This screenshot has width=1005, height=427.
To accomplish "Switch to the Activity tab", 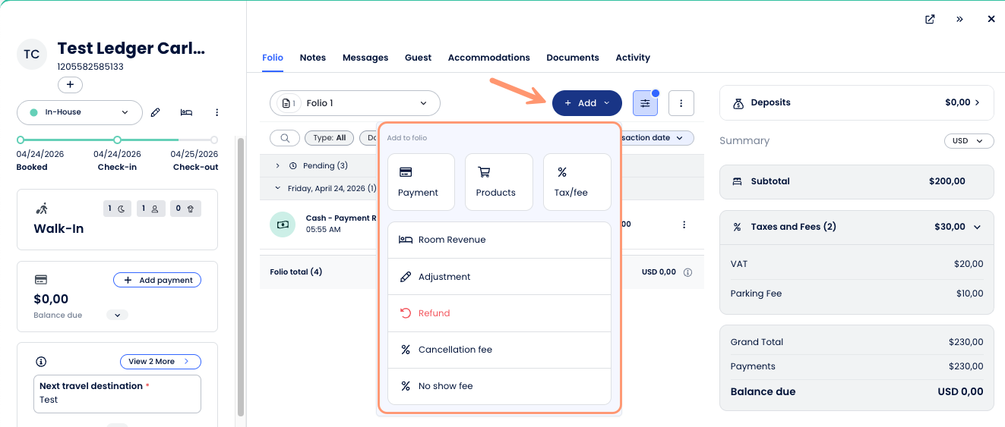I will pyautogui.click(x=633, y=58).
